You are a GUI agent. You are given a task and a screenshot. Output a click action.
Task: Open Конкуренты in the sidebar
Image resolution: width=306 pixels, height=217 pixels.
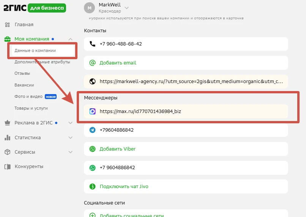(29, 167)
